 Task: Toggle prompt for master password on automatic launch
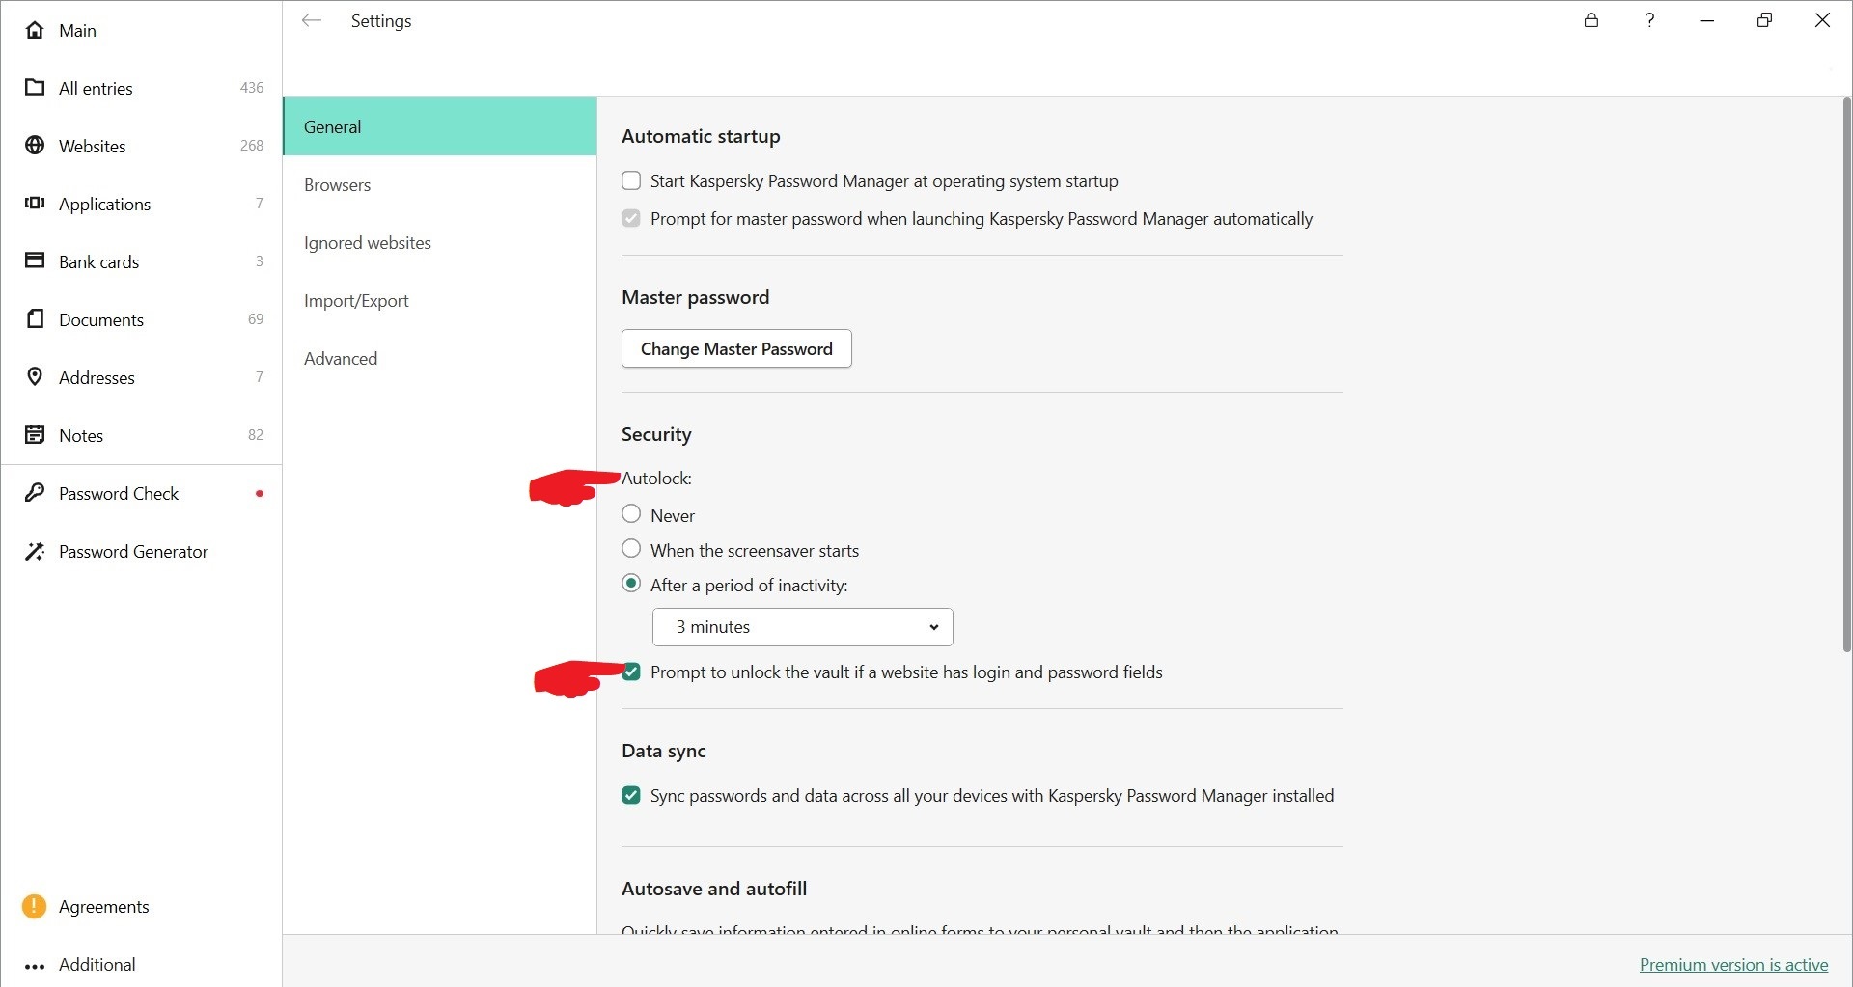tap(631, 218)
